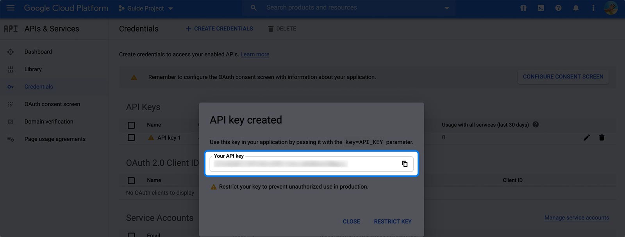This screenshot has height=237, width=625.
Task: Edit API key 1 with pencil icon
Action: click(587, 138)
